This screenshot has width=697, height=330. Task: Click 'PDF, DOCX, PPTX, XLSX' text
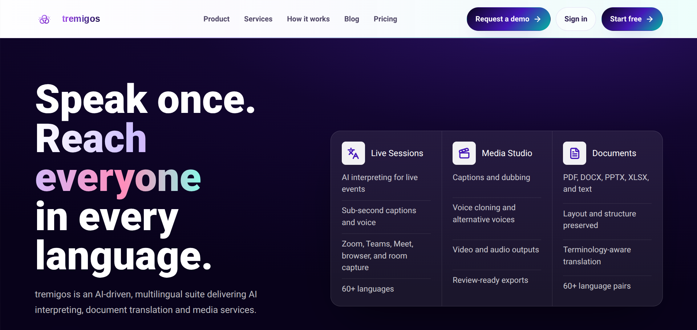tap(606, 183)
